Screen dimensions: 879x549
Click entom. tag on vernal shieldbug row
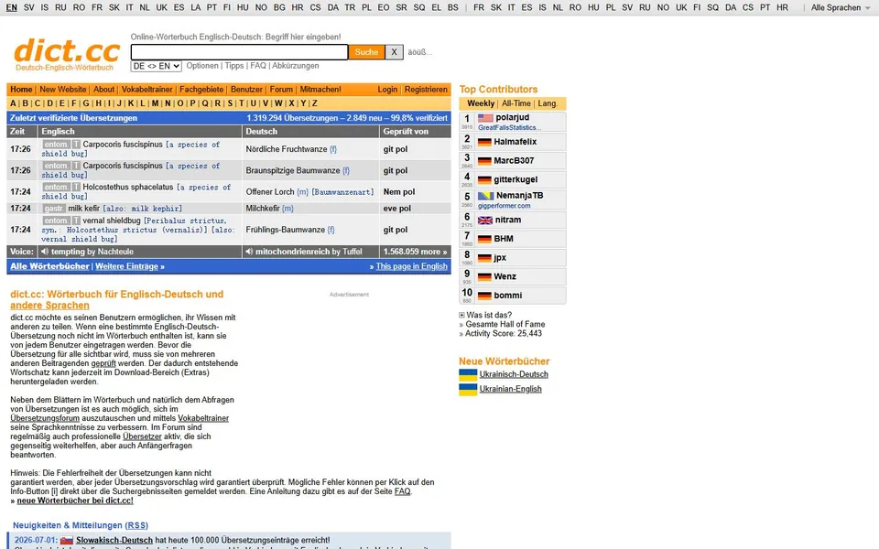(56, 221)
